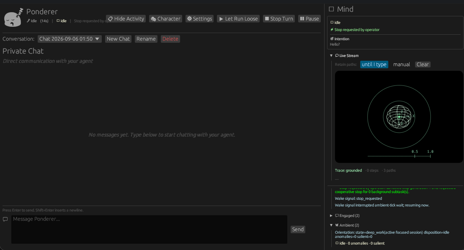The image size is (464, 250).
Task: Click the 'Orientation: state=deep_work' ambient entry
Action: coord(392,235)
